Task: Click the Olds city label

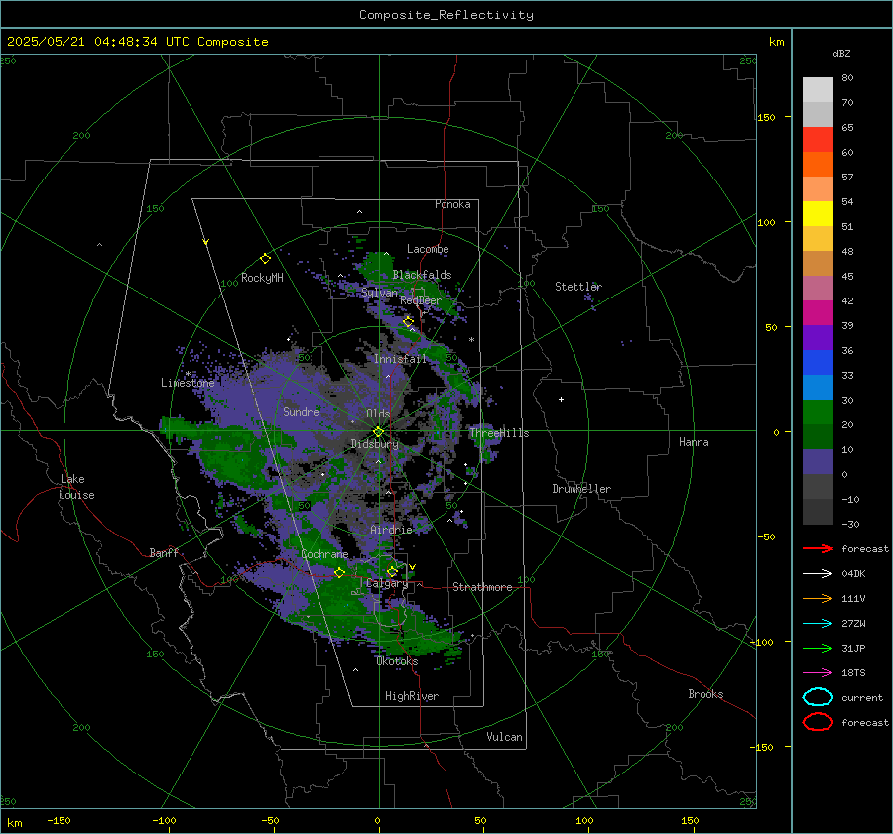Action: [378, 414]
